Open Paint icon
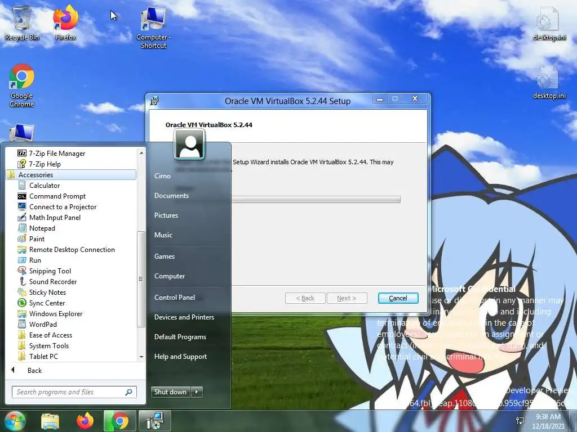Screen dimensions: 577x432 coord(22,238)
